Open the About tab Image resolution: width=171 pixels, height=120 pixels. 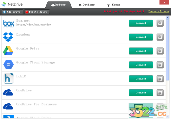114,5
